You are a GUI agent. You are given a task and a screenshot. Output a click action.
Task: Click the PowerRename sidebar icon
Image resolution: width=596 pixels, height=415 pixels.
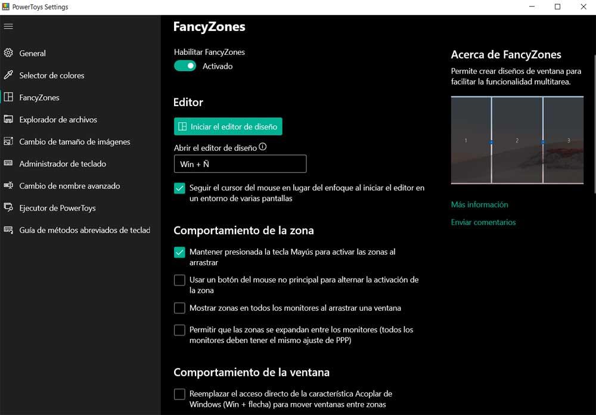[8, 185]
